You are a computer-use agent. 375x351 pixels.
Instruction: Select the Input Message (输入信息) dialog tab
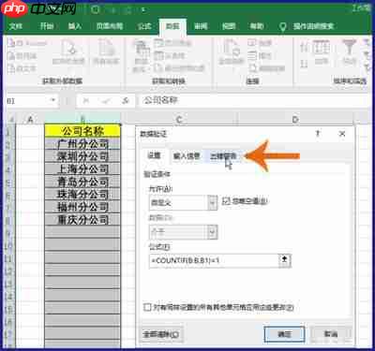tap(187, 155)
